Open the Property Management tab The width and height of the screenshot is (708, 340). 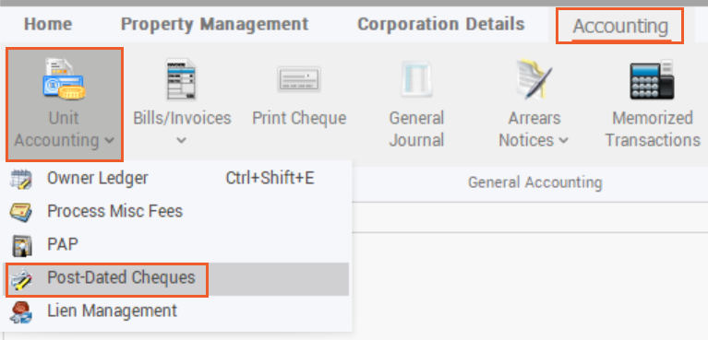click(215, 24)
